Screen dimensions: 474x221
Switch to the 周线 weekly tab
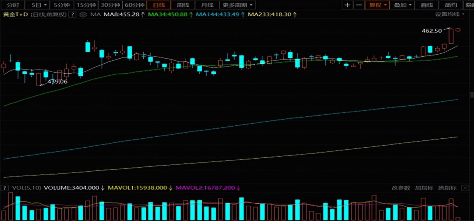pyautogui.click(x=183, y=5)
